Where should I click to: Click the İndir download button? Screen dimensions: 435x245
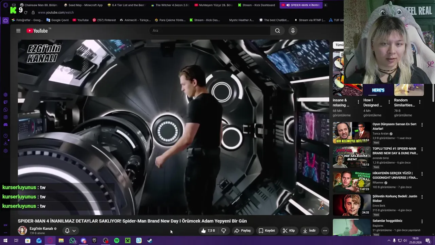(x=309, y=231)
